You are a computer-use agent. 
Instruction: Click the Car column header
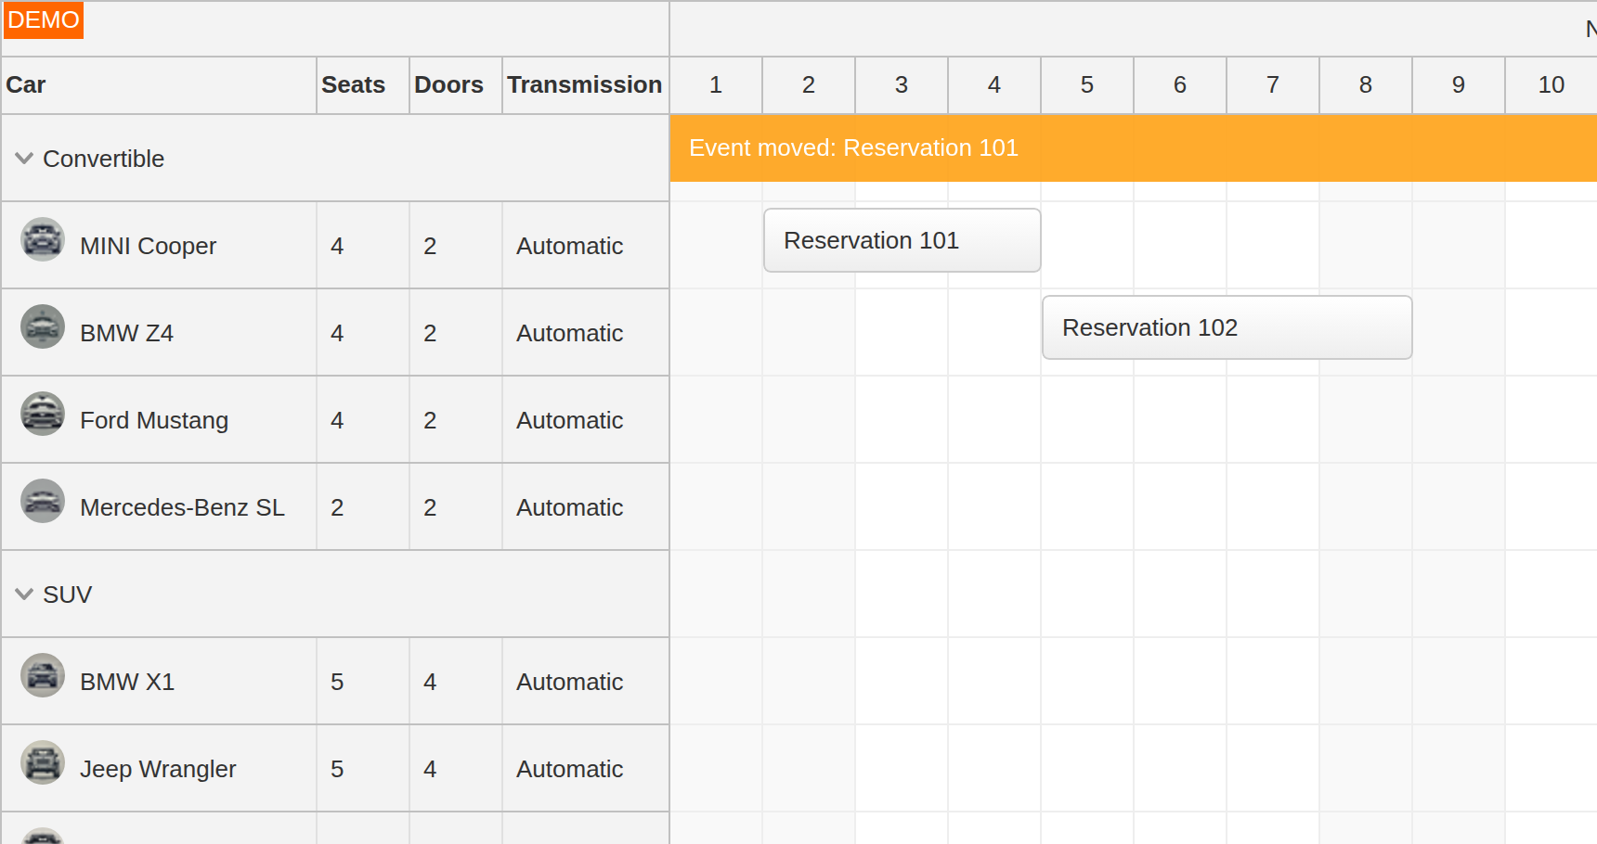coord(159,85)
